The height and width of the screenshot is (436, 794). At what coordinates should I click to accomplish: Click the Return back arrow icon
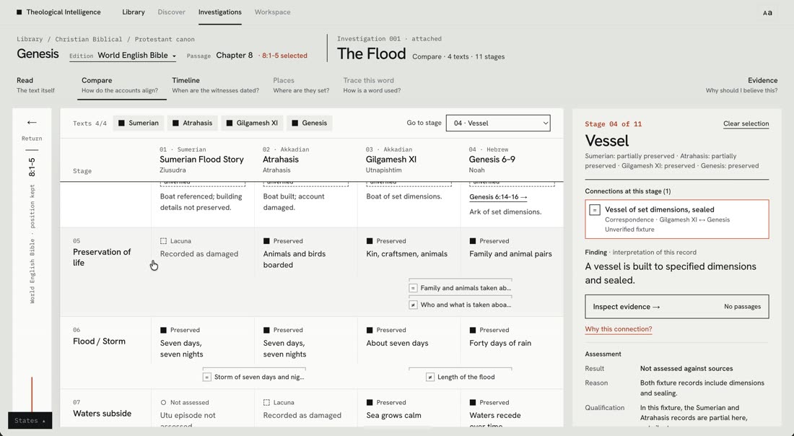tap(32, 123)
